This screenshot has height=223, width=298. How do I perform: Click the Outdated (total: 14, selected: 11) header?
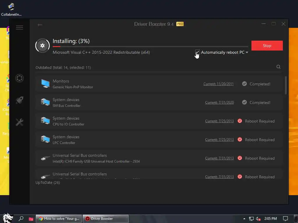pyautogui.click(x=63, y=67)
